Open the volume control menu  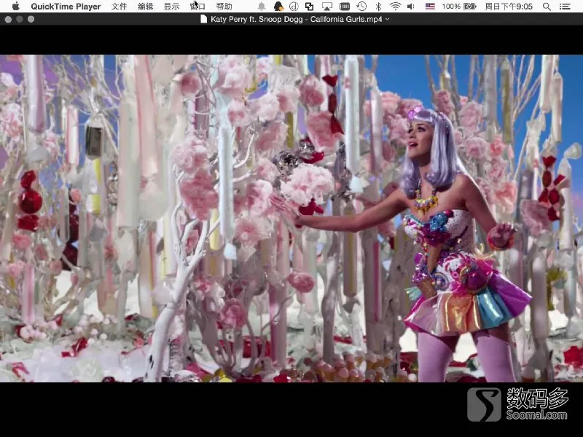point(411,7)
